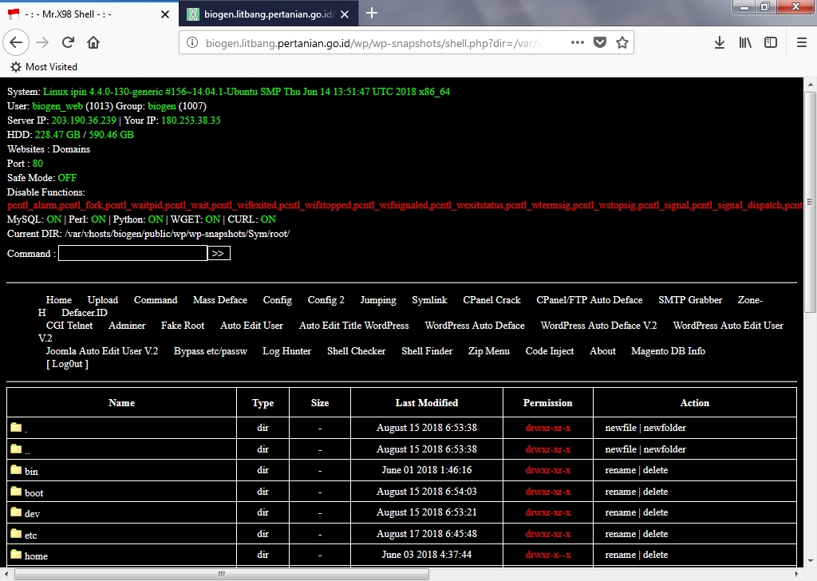Click rename in the bin row
817x581 pixels.
pyautogui.click(x=621, y=469)
